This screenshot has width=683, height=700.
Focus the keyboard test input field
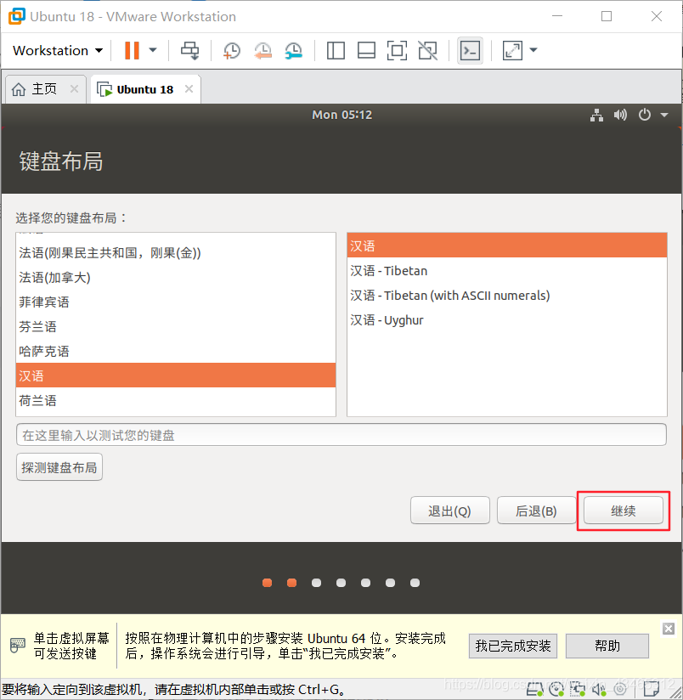pos(341,435)
